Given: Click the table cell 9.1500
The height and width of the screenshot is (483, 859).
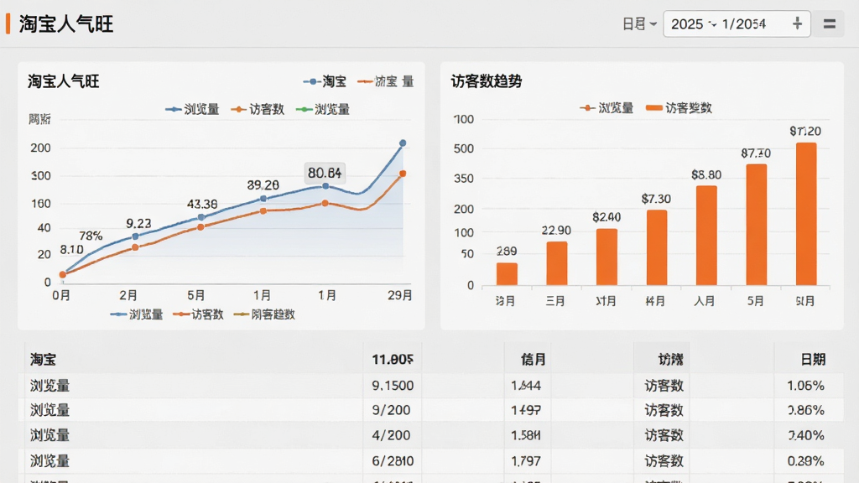Looking at the screenshot, I should coord(393,386).
